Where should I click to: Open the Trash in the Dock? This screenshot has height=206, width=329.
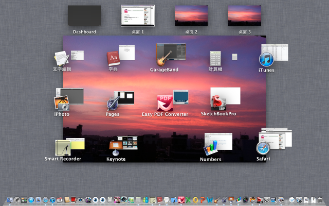320,200
